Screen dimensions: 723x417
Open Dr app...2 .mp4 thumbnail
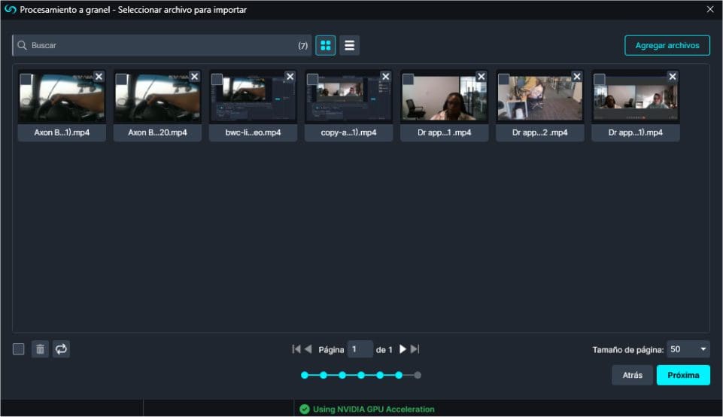540,98
